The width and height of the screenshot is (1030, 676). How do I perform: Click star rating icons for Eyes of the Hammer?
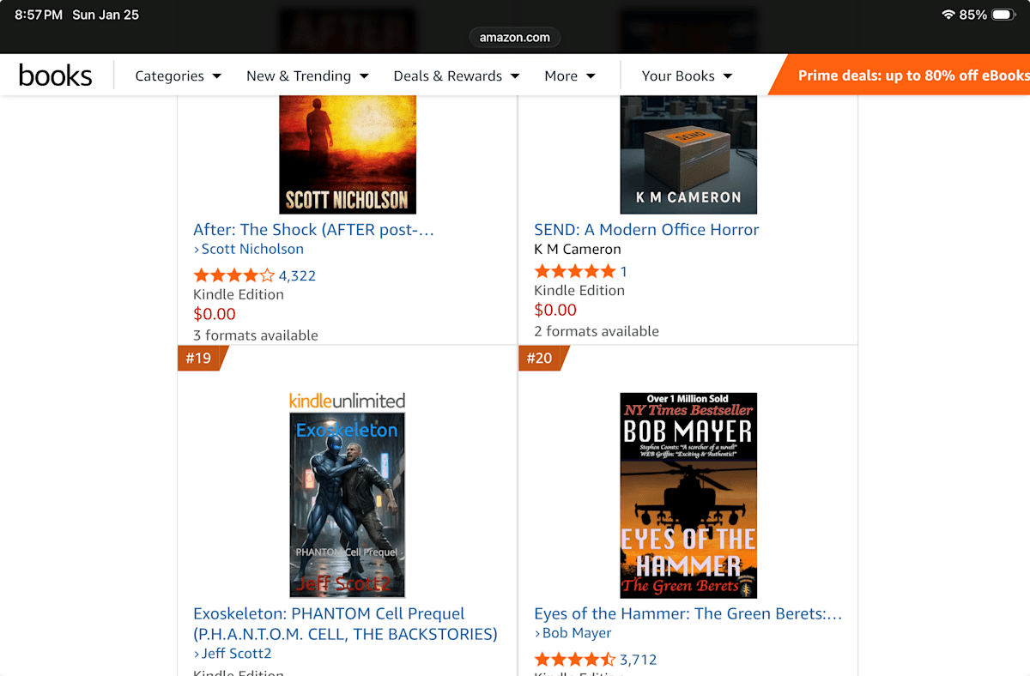[x=574, y=660]
